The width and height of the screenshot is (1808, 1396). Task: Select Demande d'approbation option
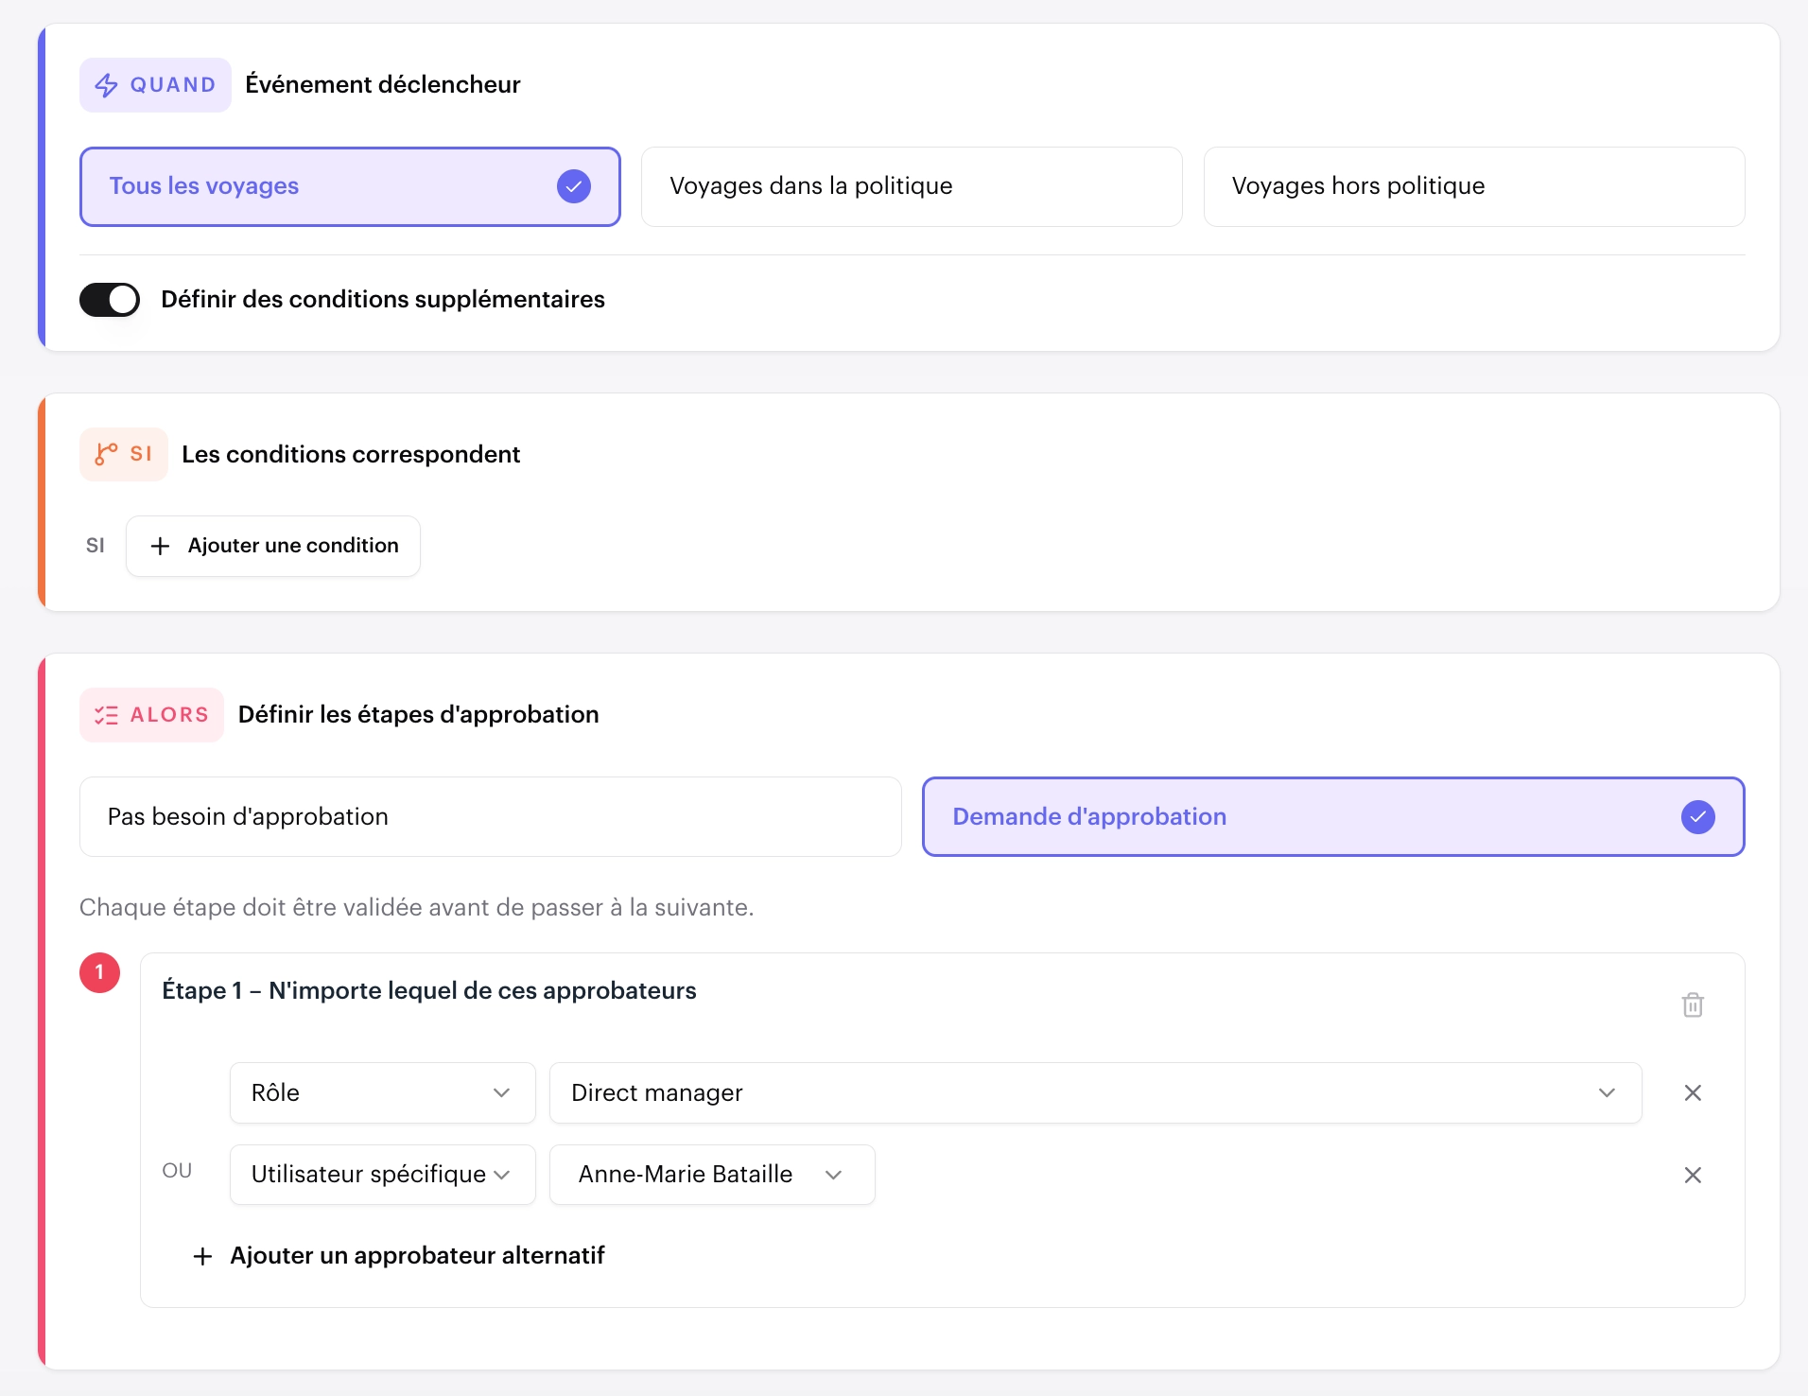click(x=1333, y=817)
